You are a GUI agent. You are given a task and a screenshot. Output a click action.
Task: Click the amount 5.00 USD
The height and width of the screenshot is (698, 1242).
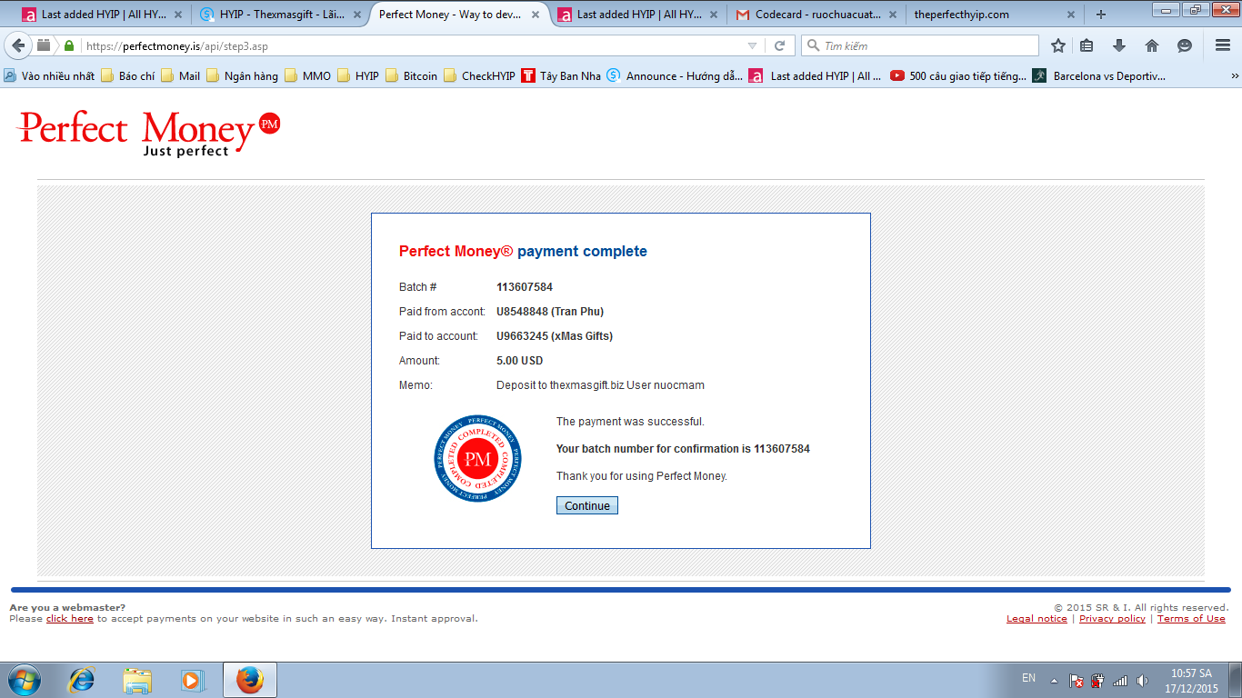click(x=520, y=361)
